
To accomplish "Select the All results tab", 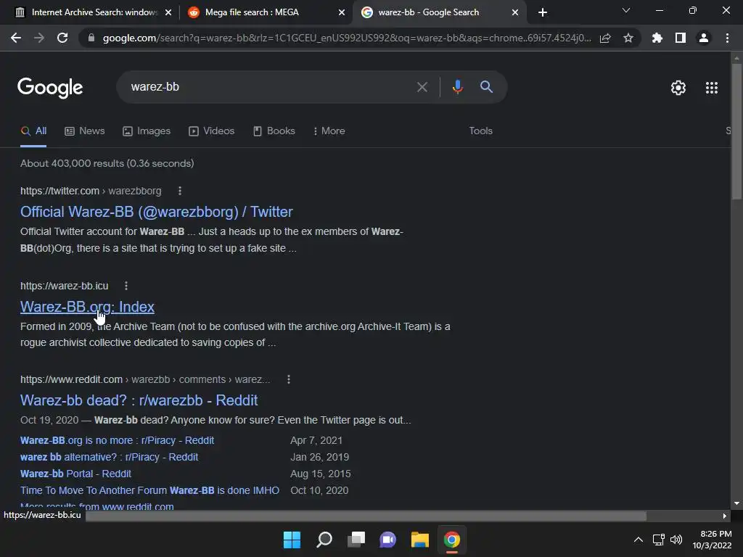I will [33, 131].
